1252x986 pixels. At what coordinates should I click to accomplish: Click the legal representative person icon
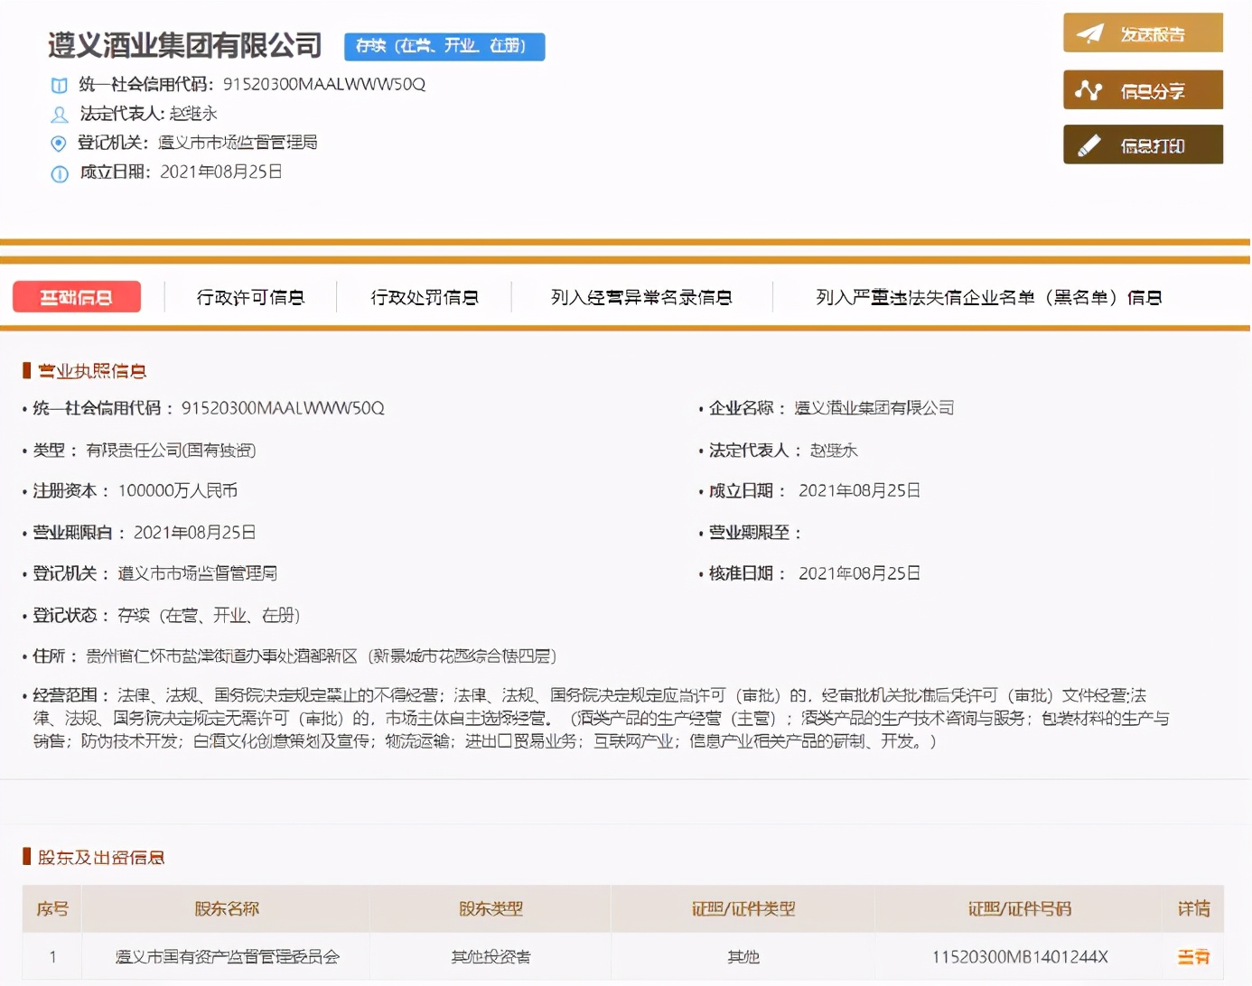[59, 115]
